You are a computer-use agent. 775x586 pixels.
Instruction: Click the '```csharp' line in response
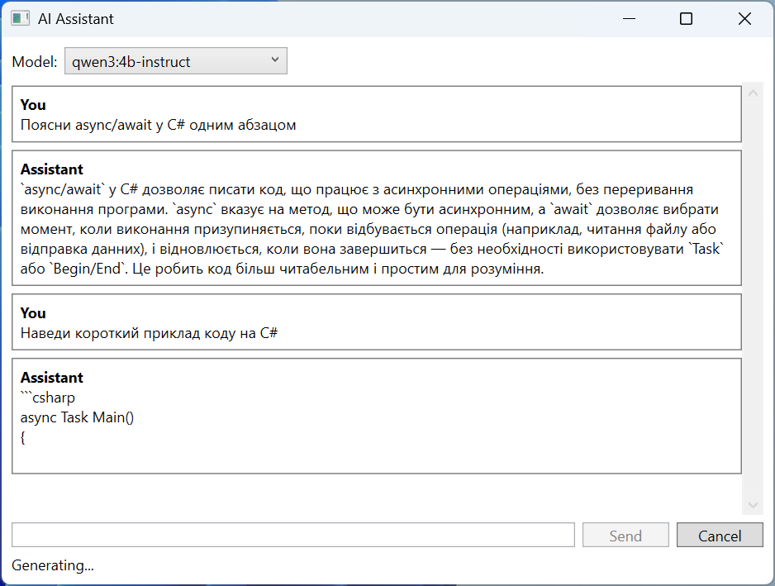pos(48,398)
